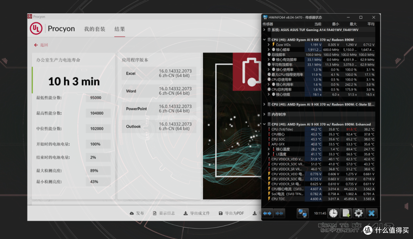The image size is (413, 239).
Task: Select the 平均有效频率 sensor row
Action: point(321,65)
